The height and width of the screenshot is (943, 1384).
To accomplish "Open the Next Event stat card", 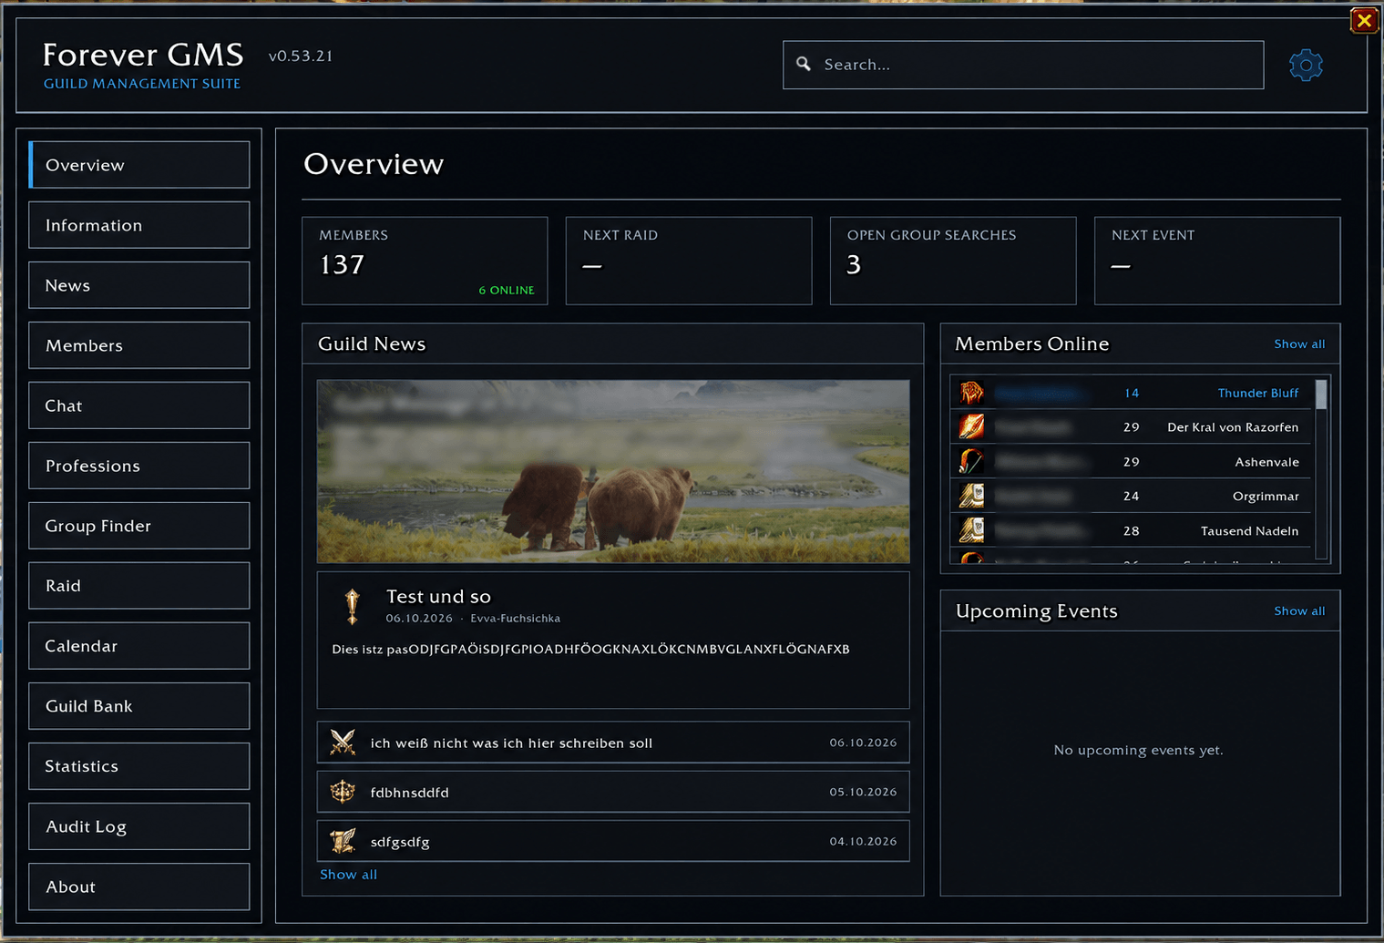I will pos(1217,261).
